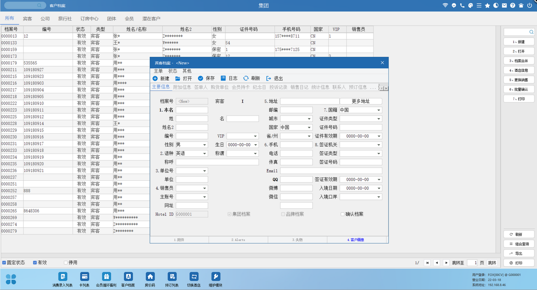Open the 切换酒店 switch hotel icon

coord(194,277)
